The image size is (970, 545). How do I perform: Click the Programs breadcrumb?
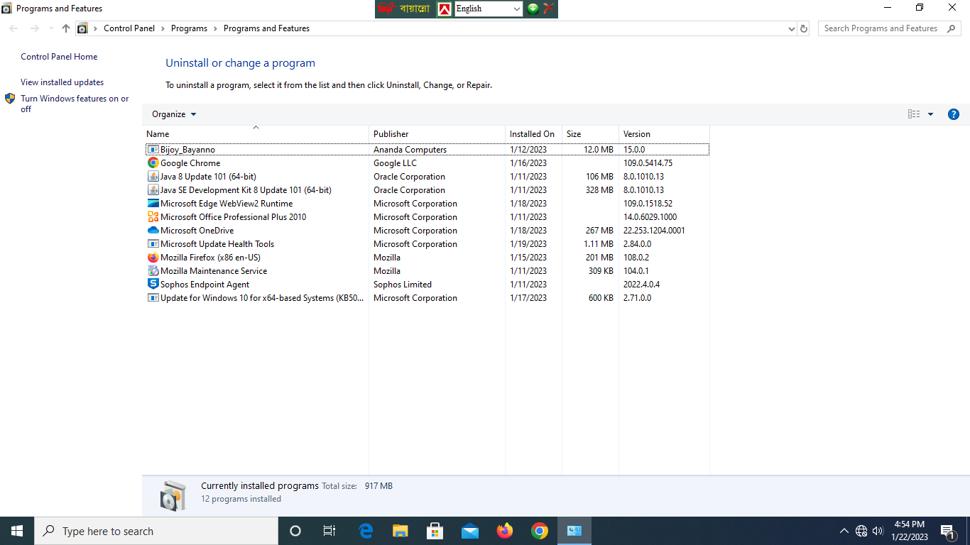point(189,28)
